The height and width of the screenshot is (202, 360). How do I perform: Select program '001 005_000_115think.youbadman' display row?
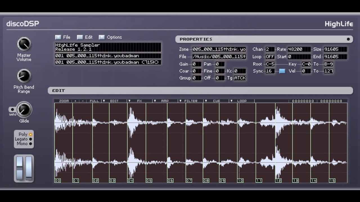[x=108, y=56]
